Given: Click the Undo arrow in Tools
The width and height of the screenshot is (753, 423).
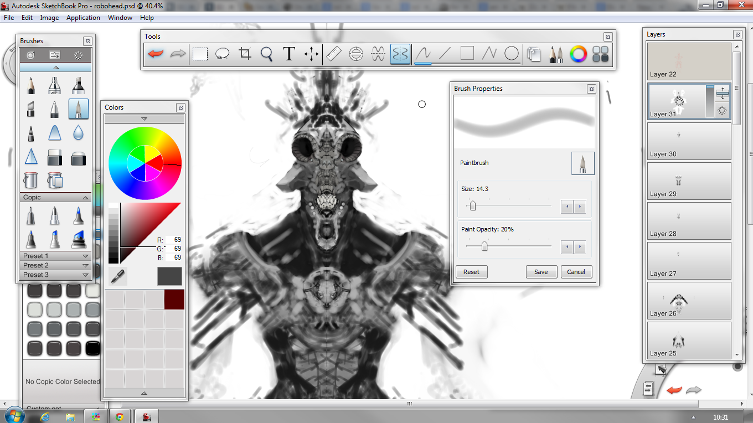Looking at the screenshot, I should click(156, 54).
